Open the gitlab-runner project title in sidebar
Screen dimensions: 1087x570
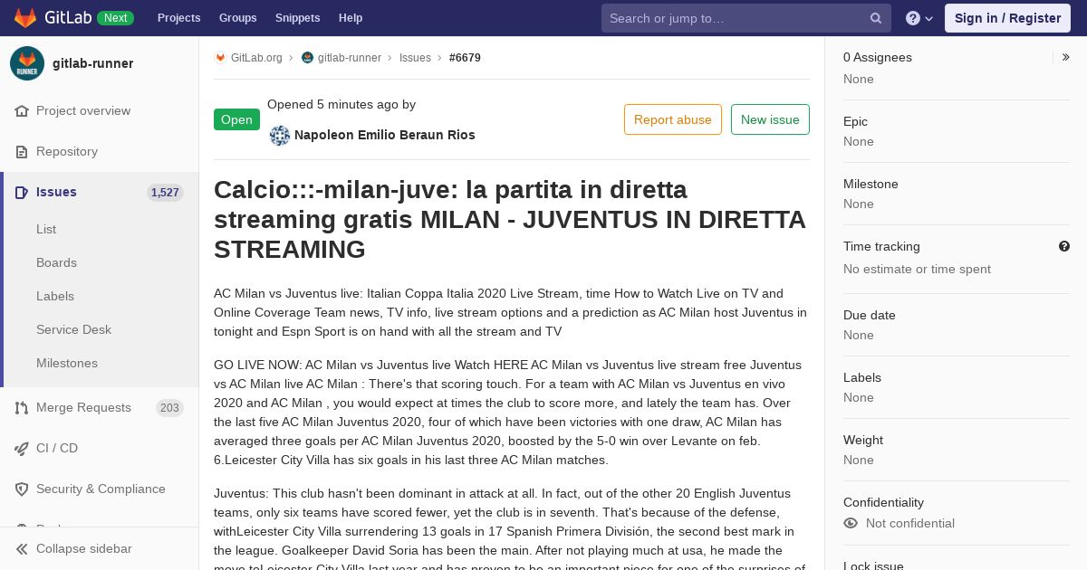click(x=92, y=63)
